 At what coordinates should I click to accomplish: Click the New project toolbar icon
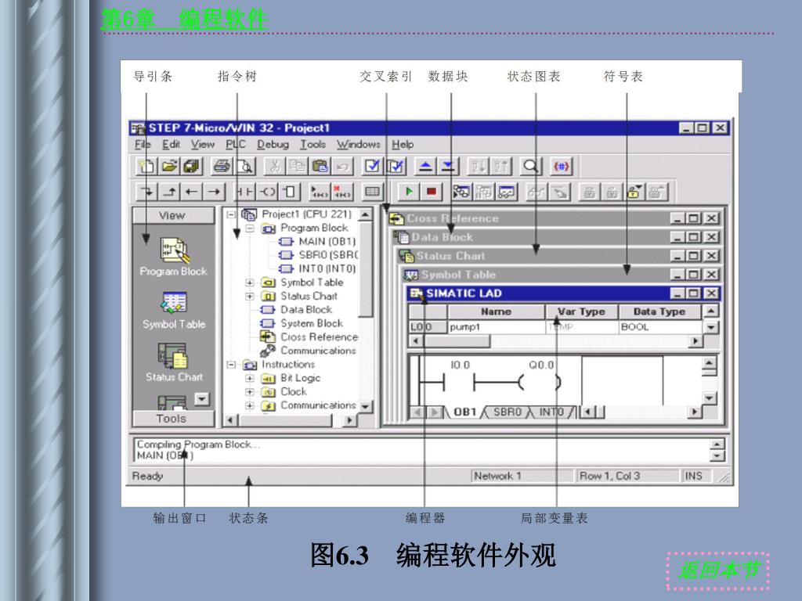pyautogui.click(x=146, y=166)
